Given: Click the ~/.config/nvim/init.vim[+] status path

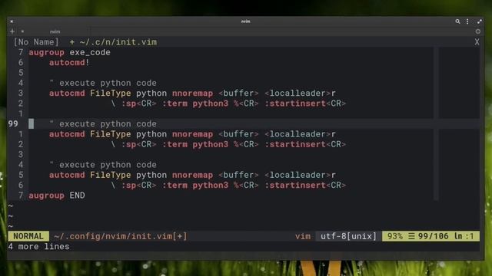Looking at the screenshot, I should [121, 236].
